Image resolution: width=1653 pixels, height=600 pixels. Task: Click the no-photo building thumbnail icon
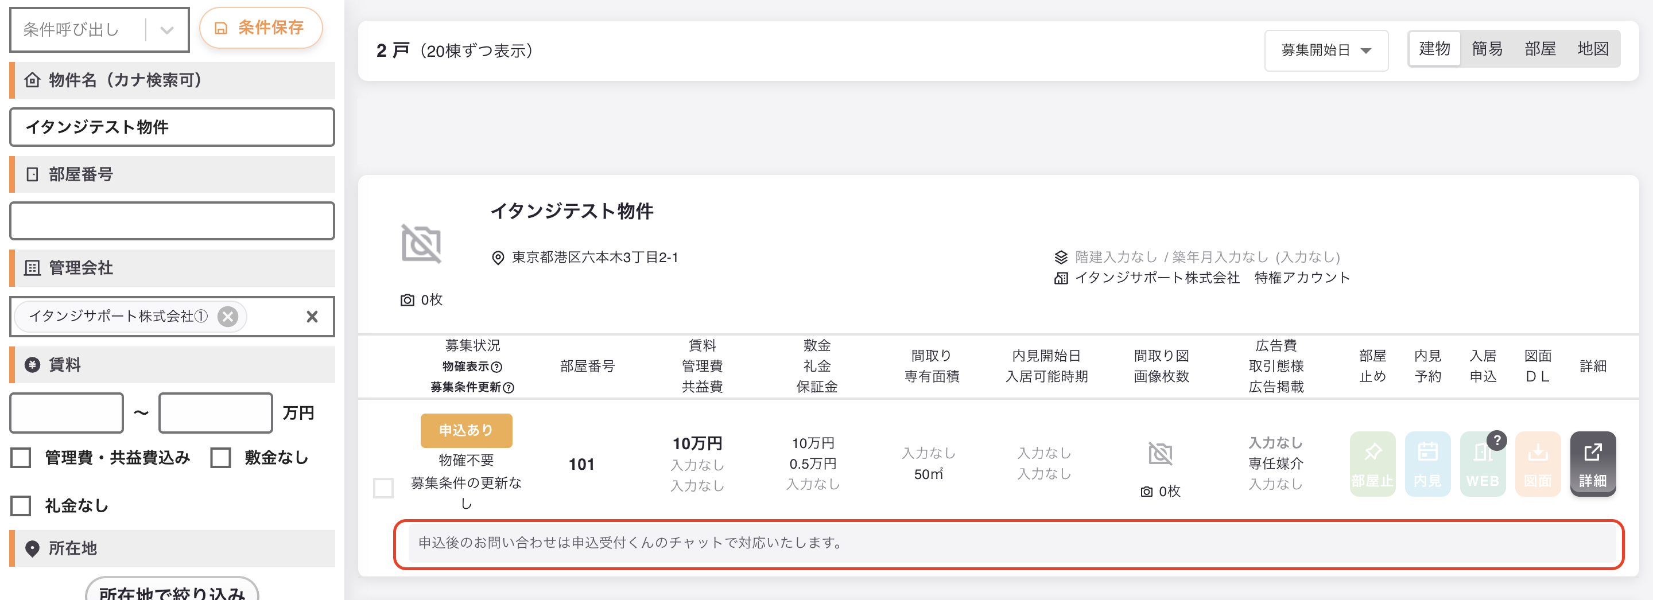point(421,244)
